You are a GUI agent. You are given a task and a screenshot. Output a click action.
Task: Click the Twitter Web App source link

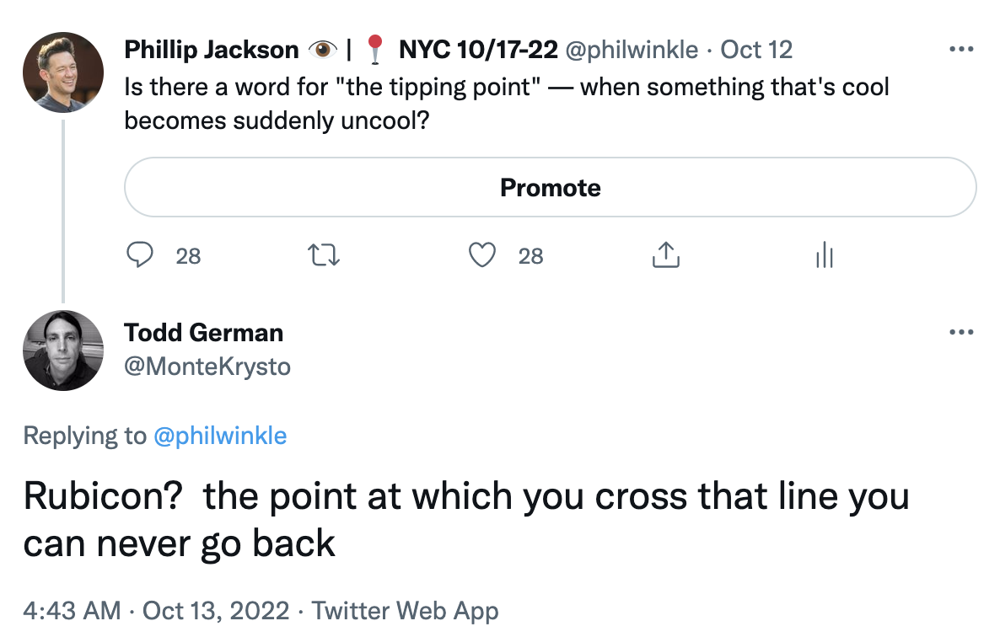405,610
